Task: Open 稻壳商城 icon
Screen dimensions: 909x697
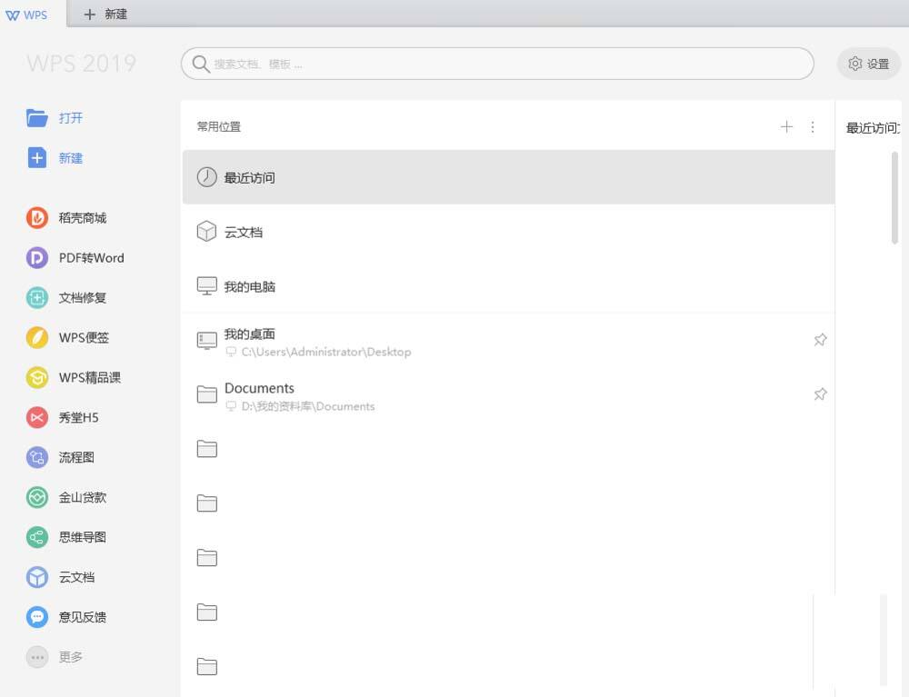Action: click(x=37, y=218)
